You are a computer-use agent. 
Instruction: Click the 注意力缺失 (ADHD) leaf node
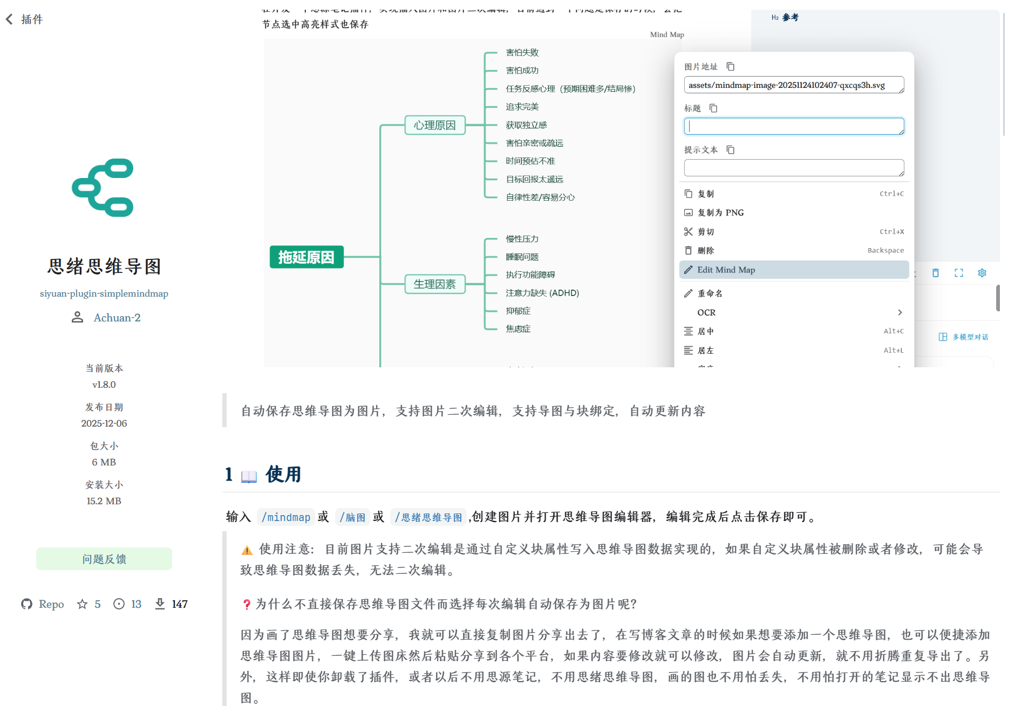(x=542, y=293)
